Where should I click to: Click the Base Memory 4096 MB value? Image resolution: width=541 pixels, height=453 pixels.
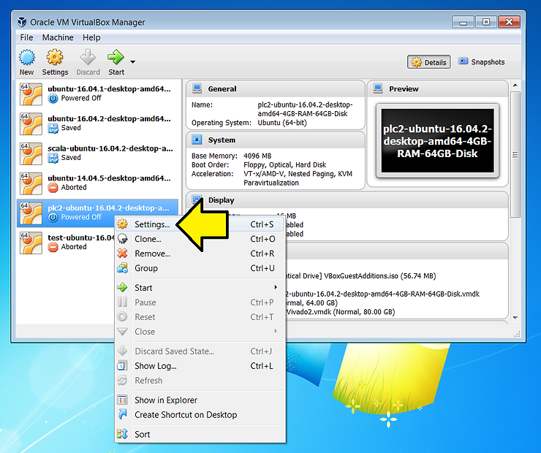coord(257,156)
